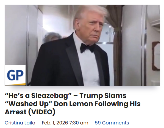This screenshot has width=164, height=128.
Task: Click the wooden frame on the right wall
Action: [156, 56]
